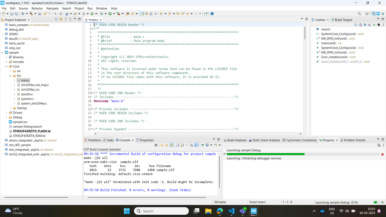Screen dimensions: 386x217
Task: Toggle Link with Editor in Project Explorer
Action: click(x=61, y=19)
